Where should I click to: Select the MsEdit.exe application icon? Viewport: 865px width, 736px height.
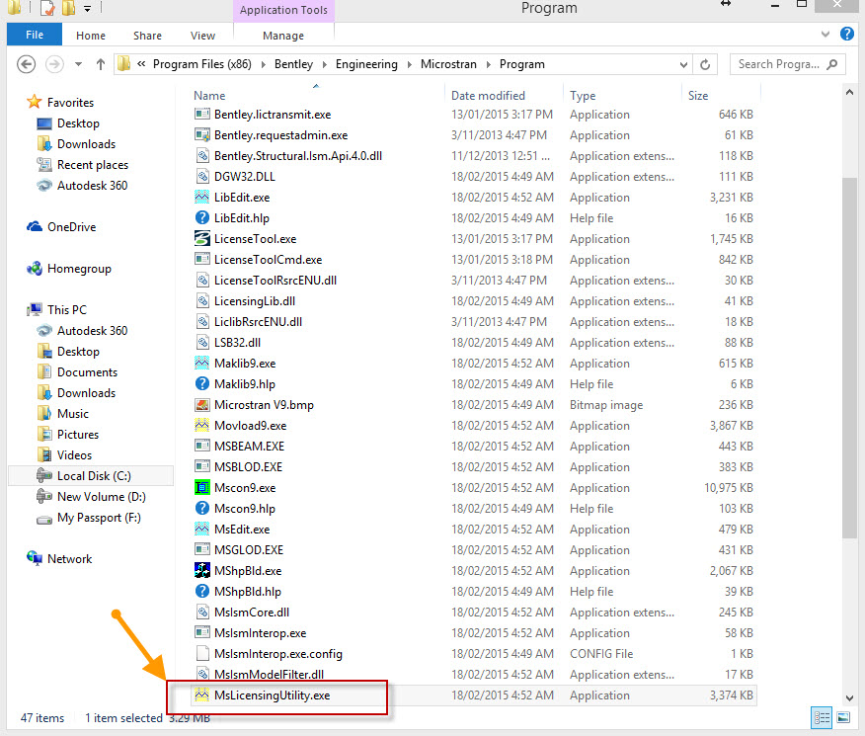201,529
